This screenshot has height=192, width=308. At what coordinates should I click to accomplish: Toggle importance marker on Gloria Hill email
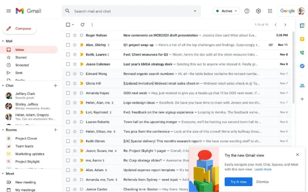coord(82,83)
